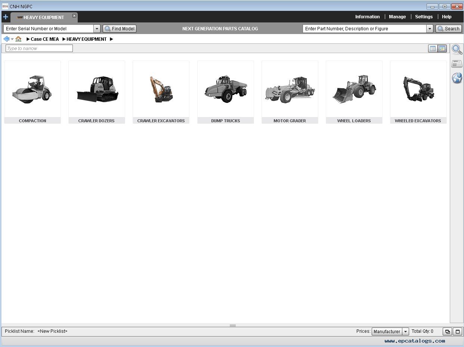
Task: Open the Information menu
Action: pyautogui.click(x=367, y=17)
